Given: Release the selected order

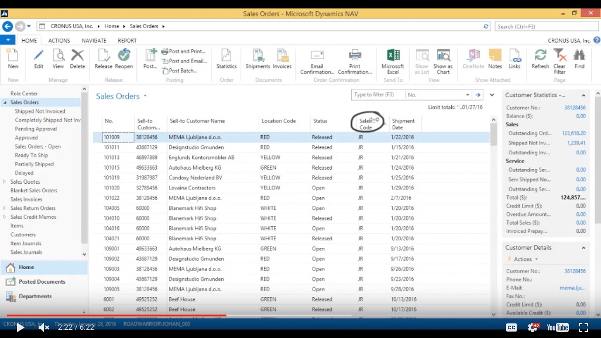Looking at the screenshot, I should 104,60.
